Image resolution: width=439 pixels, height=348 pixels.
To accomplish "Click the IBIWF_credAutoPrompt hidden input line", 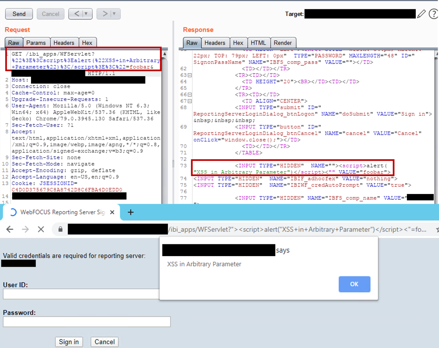I will pos(302,185).
